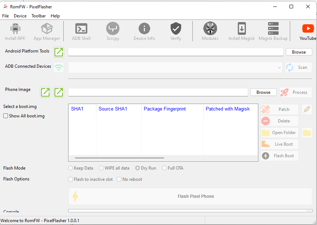The width and height of the screenshot is (317, 225).
Task: Enable the Show All boot.img checkbox
Action: (x=5, y=116)
